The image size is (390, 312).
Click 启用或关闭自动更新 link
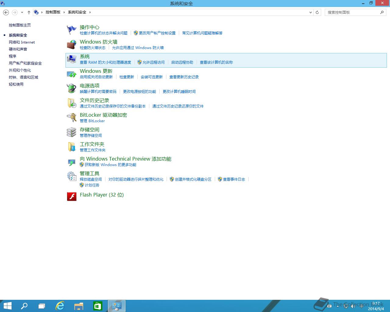coord(96,77)
